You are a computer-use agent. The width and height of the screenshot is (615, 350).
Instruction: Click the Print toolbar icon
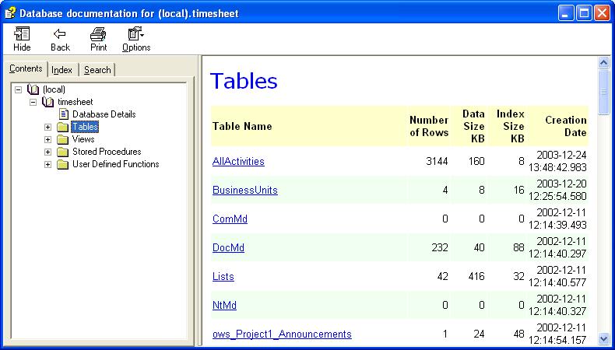[x=98, y=34]
